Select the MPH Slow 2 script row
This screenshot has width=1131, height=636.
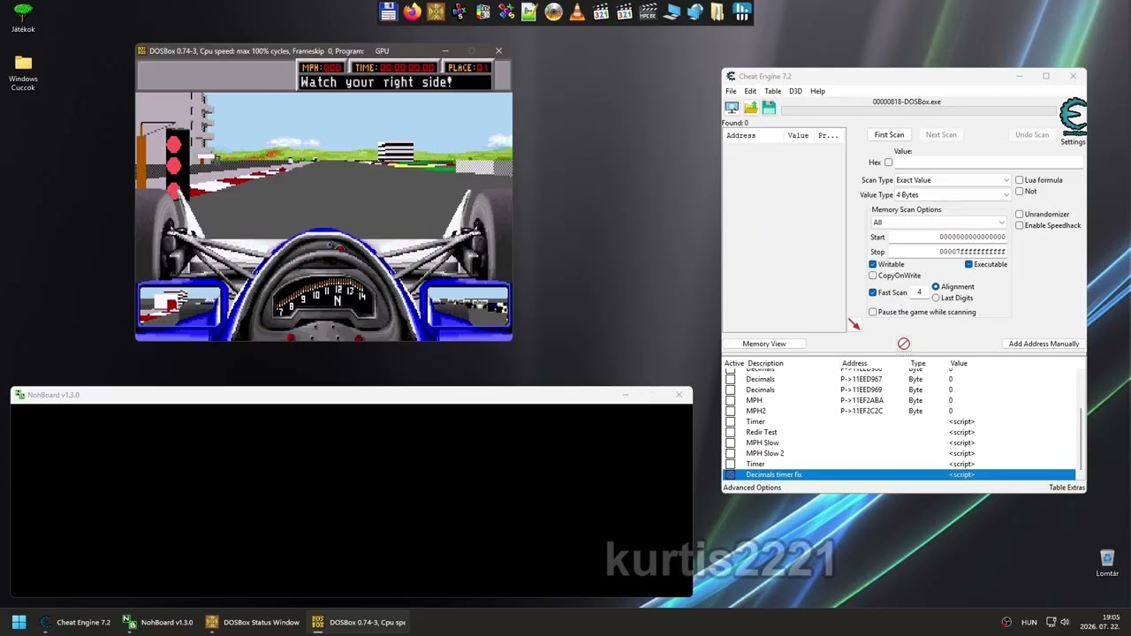899,453
